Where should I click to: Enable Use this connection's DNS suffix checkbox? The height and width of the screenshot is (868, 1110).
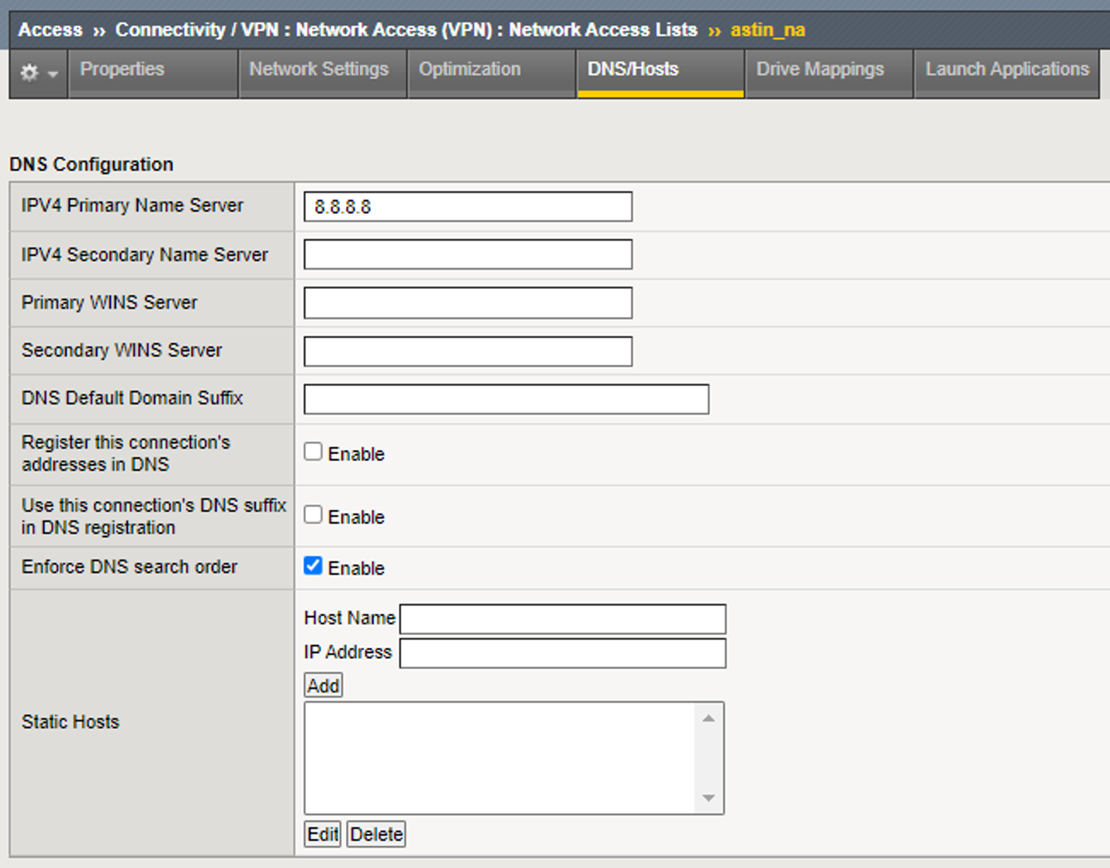click(x=313, y=515)
